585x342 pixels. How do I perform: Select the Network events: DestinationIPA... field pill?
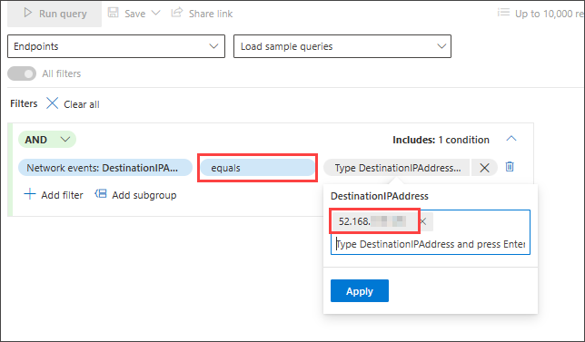105,168
